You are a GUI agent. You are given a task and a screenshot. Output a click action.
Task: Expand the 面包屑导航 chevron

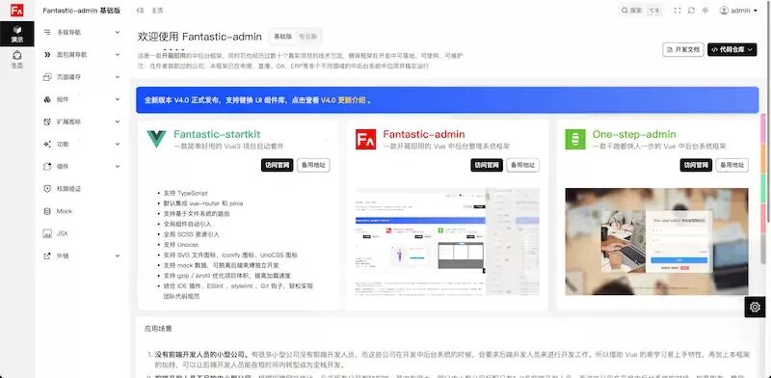[x=118, y=55]
